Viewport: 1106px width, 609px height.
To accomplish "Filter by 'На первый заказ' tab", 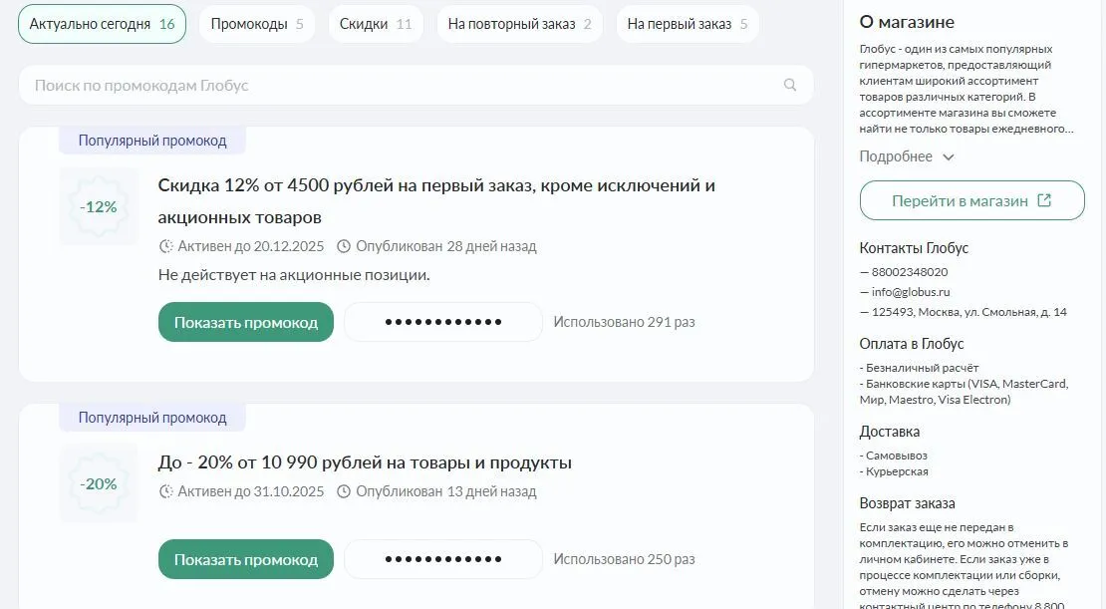I will 687,24.
